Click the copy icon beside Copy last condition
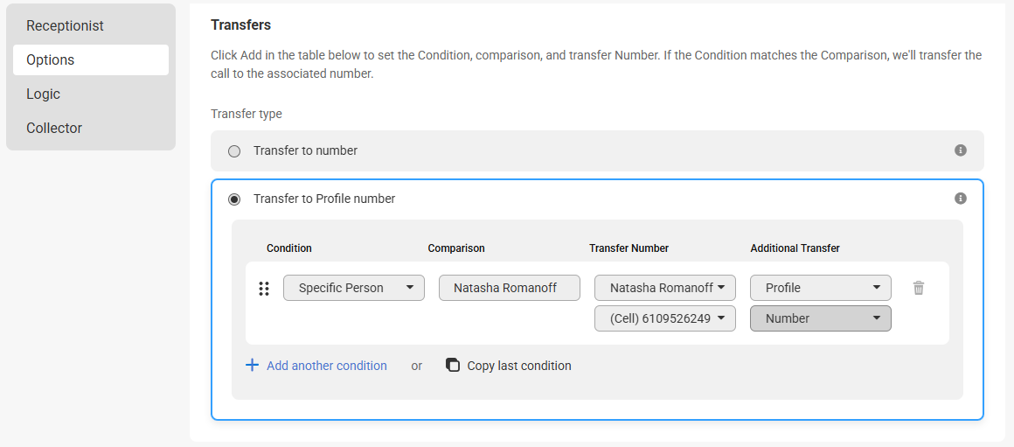Image resolution: width=1014 pixels, height=447 pixels. coord(454,365)
